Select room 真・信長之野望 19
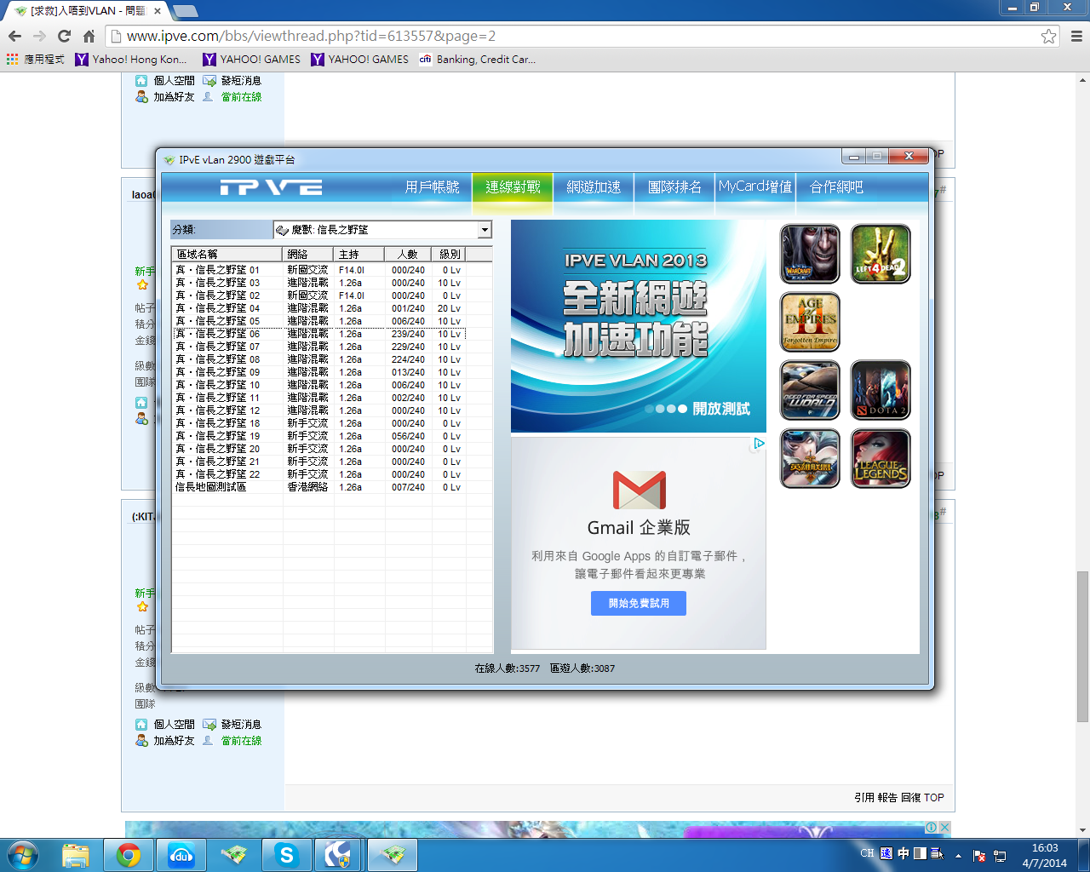This screenshot has width=1090, height=872. (318, 436)
